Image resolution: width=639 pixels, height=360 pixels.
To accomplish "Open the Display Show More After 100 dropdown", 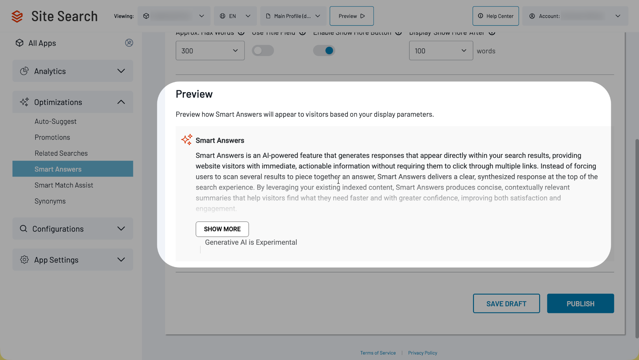I will pos(441,50).
